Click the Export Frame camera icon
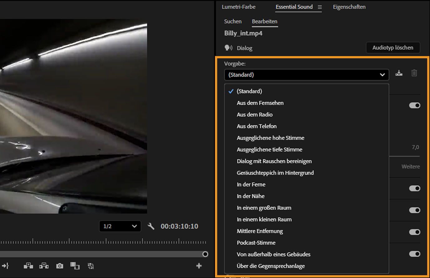The image size is (430, 278). point(59,266)
